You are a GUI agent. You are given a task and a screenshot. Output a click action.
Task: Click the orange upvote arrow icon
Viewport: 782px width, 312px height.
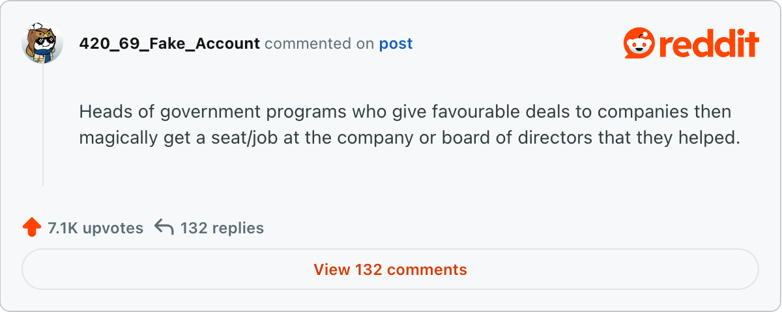31,227
